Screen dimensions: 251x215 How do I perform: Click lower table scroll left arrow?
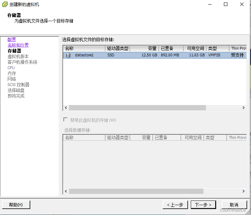(x=66, y=191)
